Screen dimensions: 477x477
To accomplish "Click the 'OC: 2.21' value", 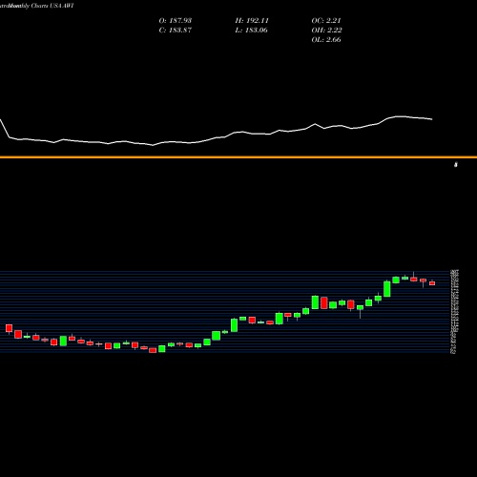I will click(326, 21).
